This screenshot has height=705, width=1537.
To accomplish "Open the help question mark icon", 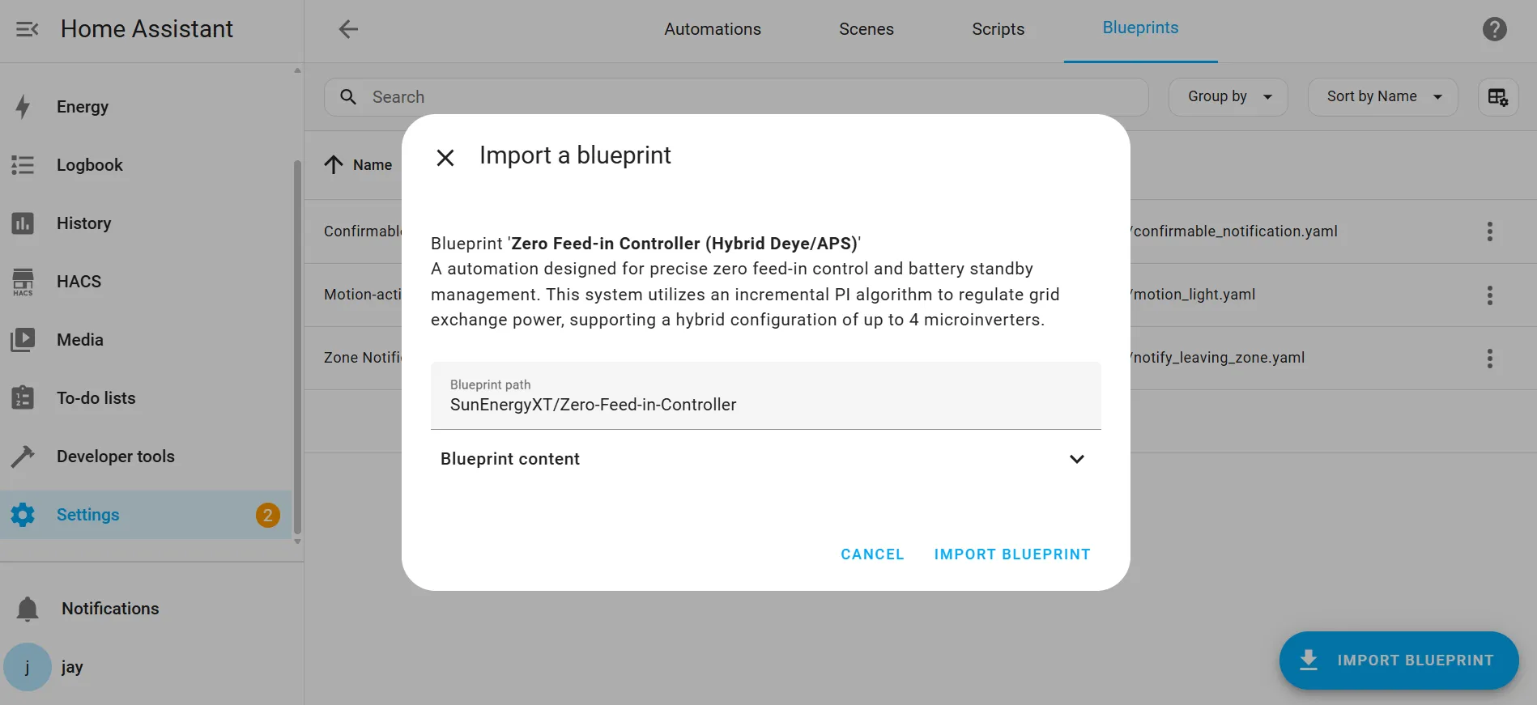I will [1494, 29].
